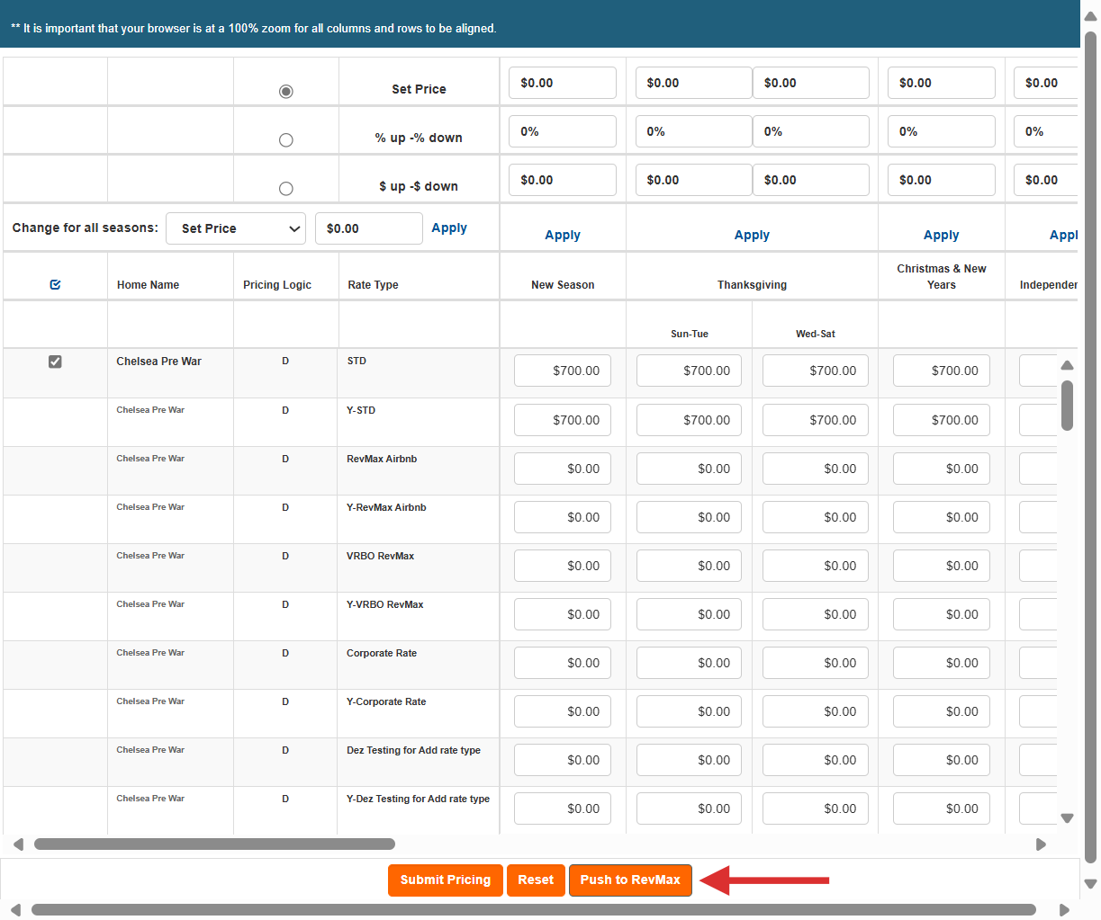Click the bottom page horizontal scrollbar thumb

[534, 910]
